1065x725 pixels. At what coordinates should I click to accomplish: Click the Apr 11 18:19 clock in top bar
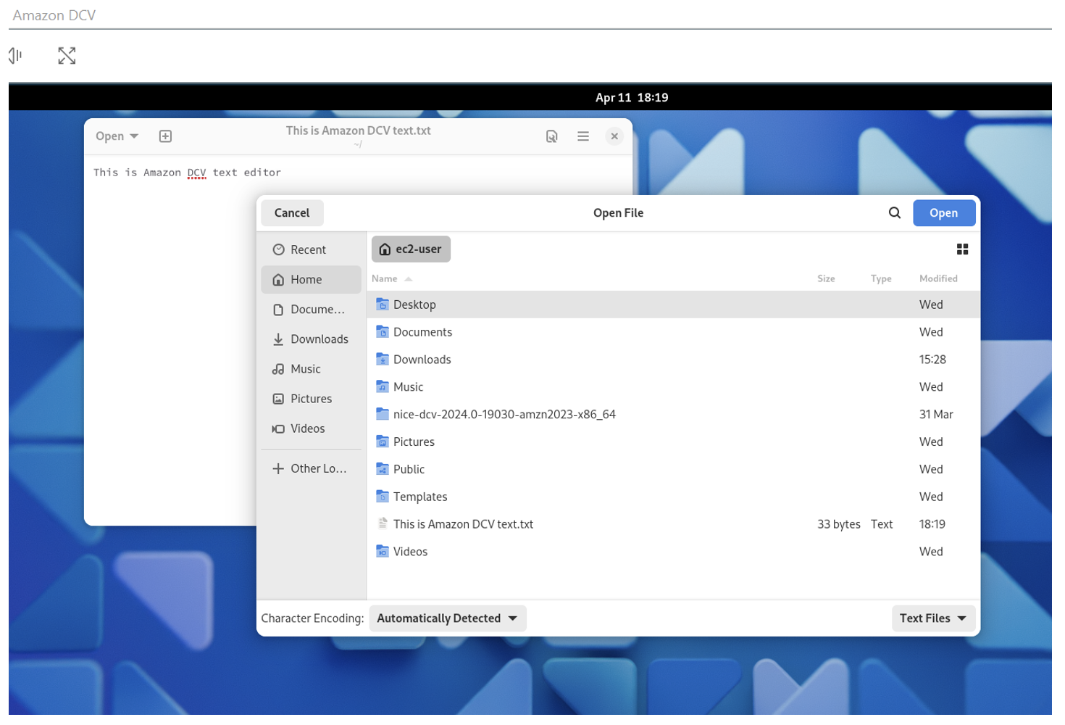coord(632,97)
